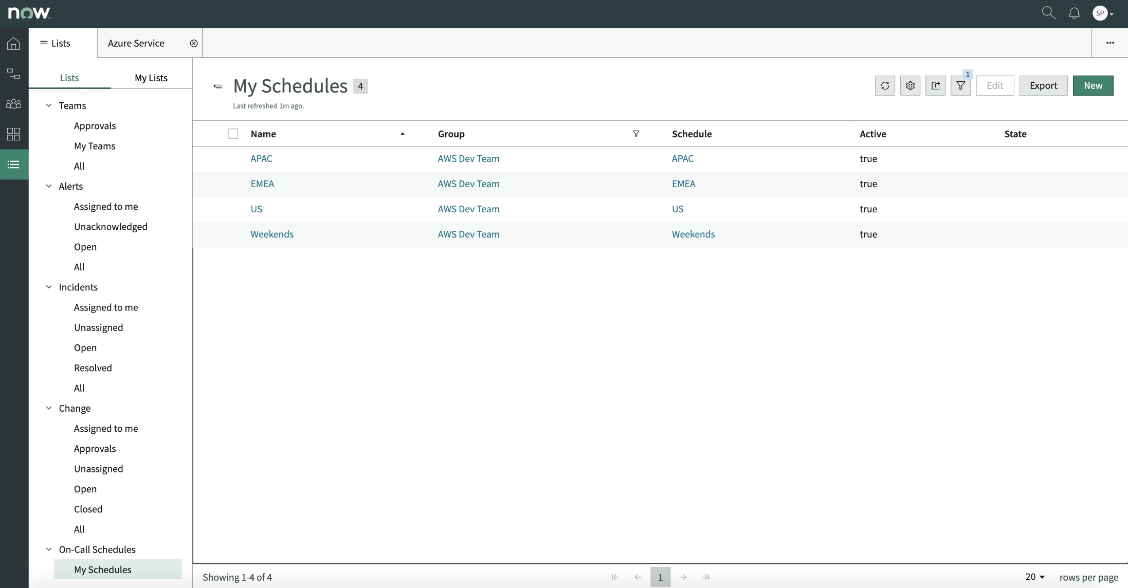
Task: Go to next page arrow
Action: [683, 577]
